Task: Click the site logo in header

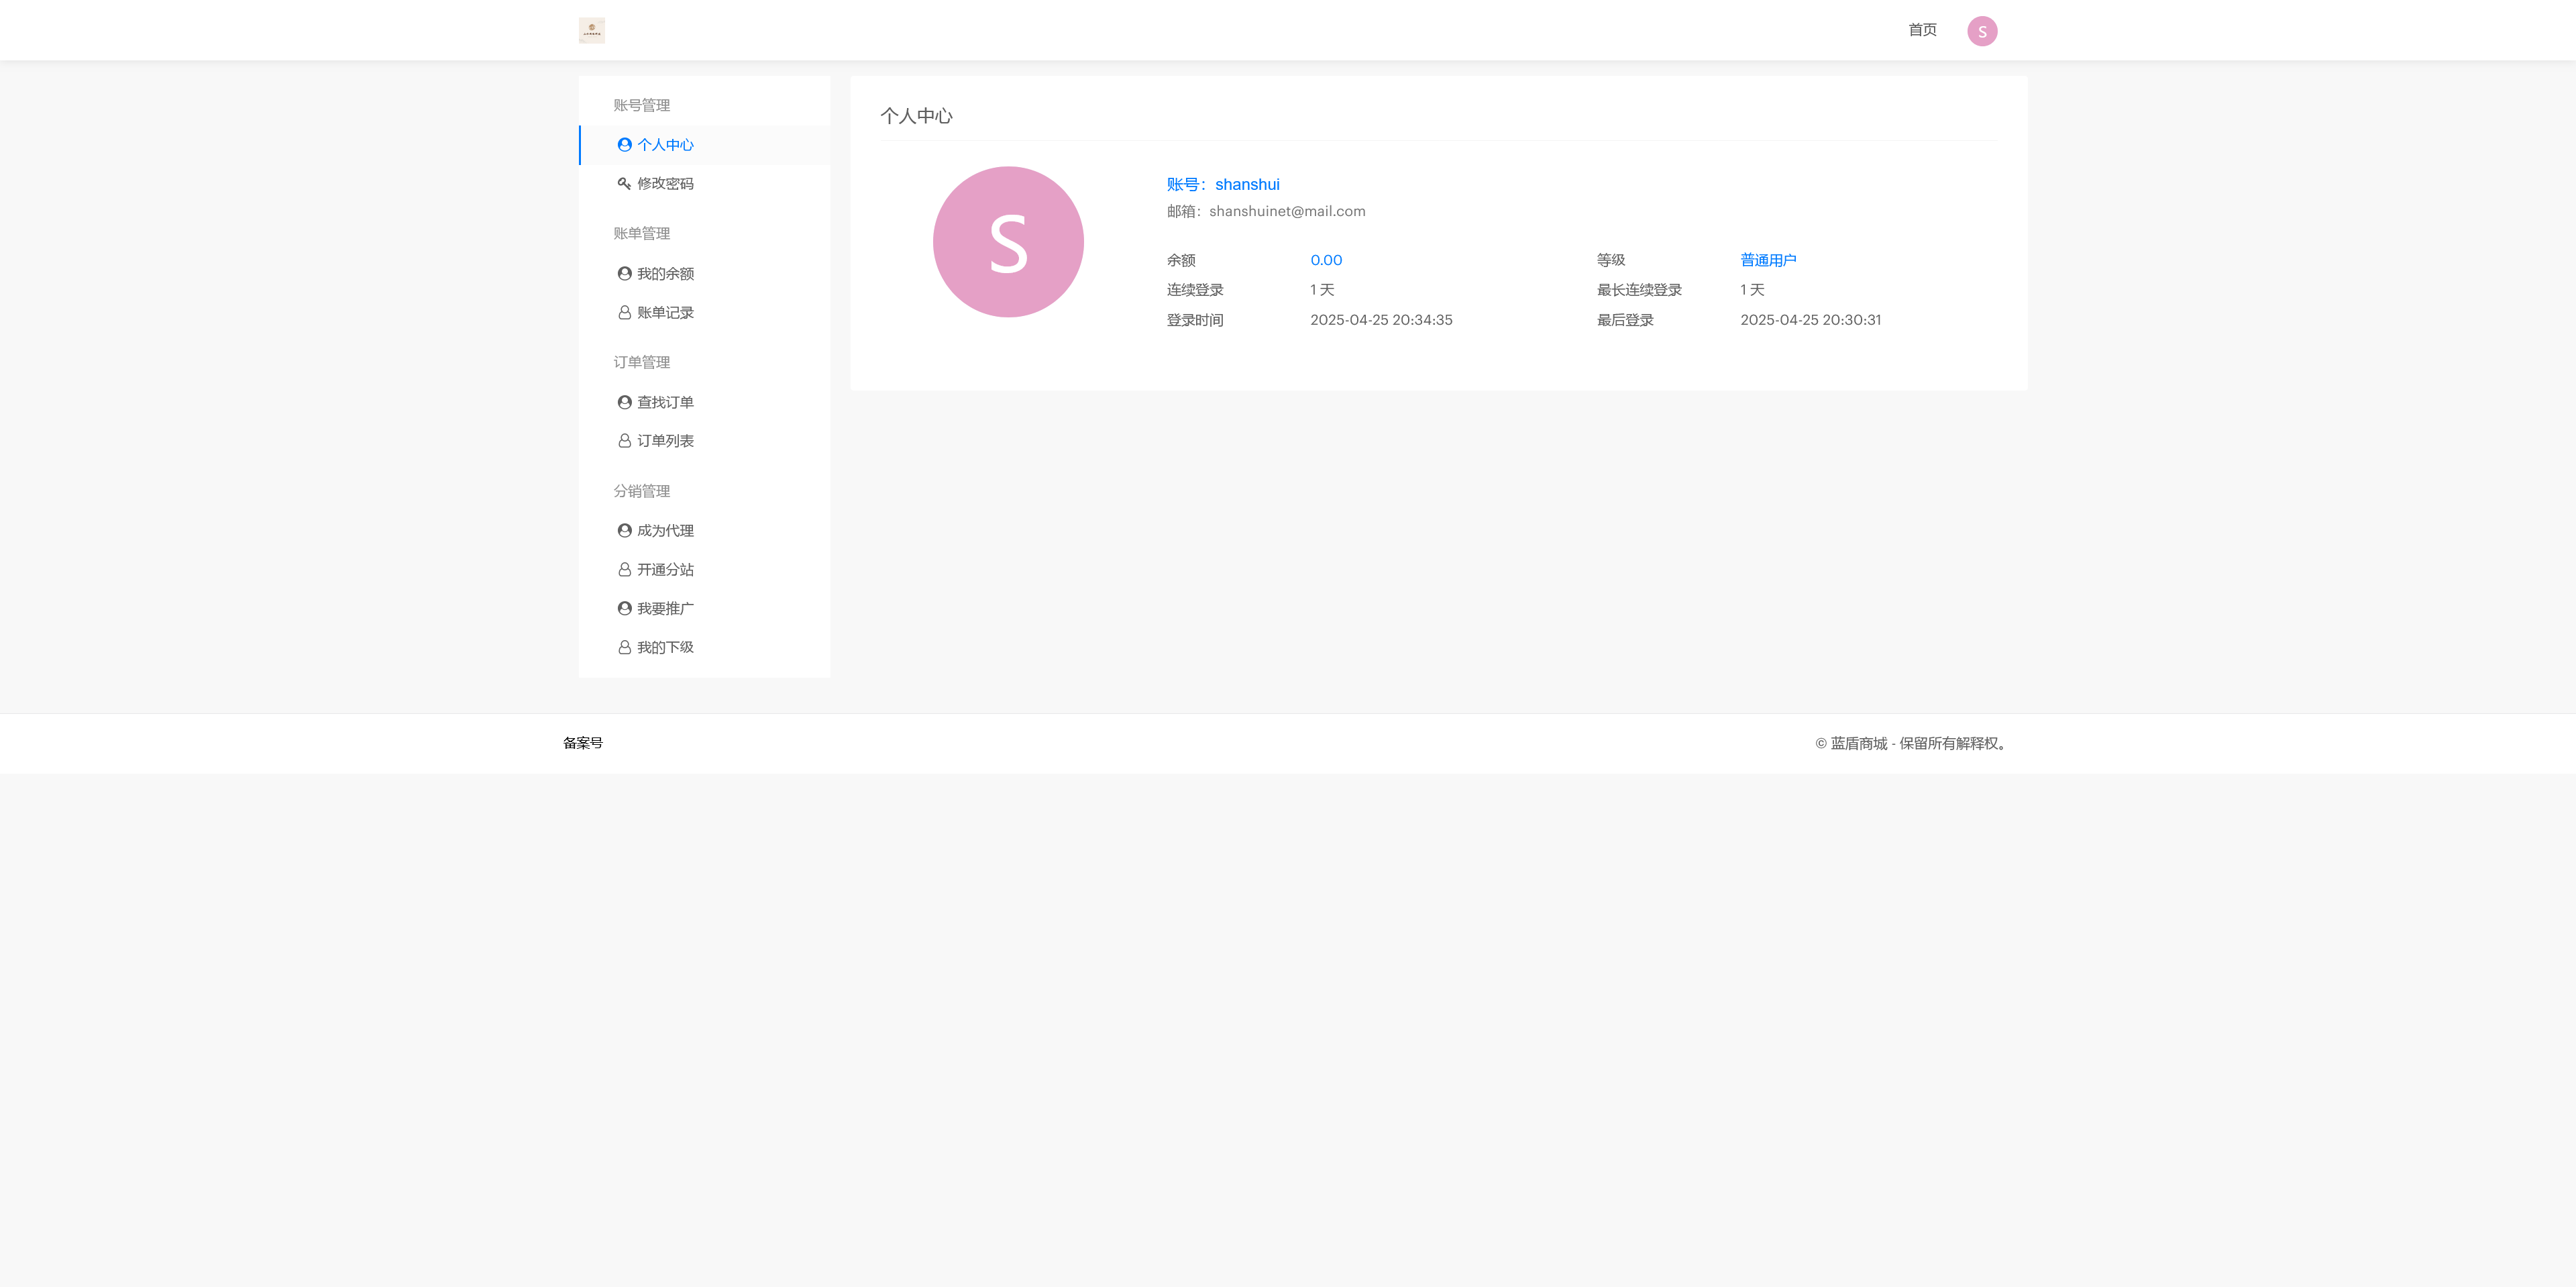Action: pyautogui.click(x=591, y=30)
